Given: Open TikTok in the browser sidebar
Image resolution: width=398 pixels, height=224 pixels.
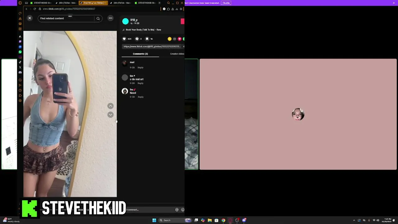Looking at the screenshot, I should pyautogui.click(x=20, y=62).
